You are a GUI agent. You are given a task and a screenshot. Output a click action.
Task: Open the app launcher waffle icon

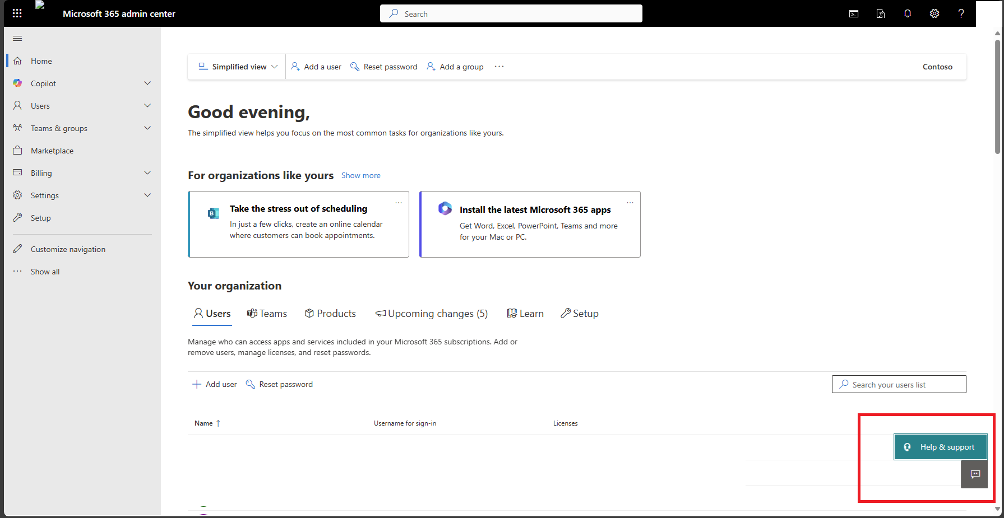point(17,13)
